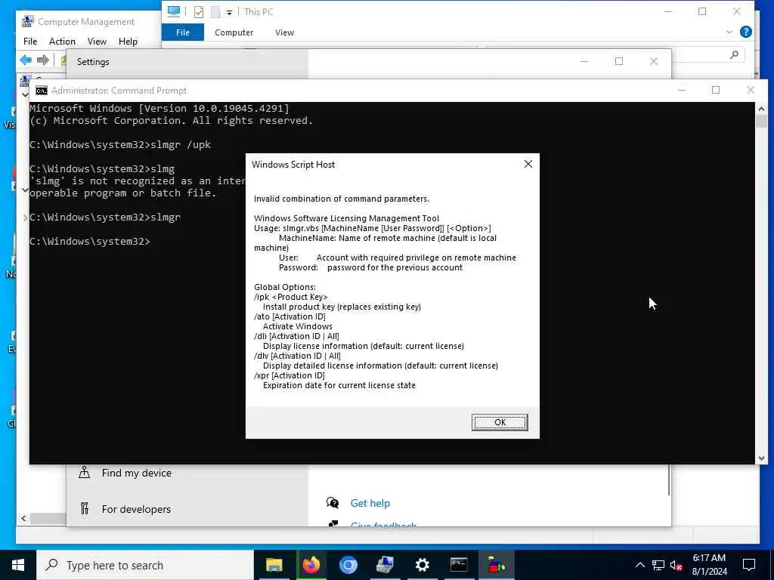This screenshot has width=774, height=580.
Task: Open Chromium browser from taskbar
Action: point(348,565)
